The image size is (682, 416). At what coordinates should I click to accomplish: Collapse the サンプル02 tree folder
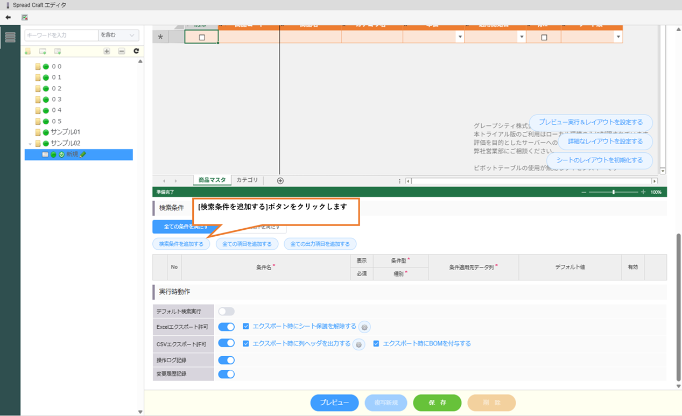pos(30,144)
